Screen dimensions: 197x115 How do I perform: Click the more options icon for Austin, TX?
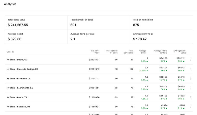[190, 97]
